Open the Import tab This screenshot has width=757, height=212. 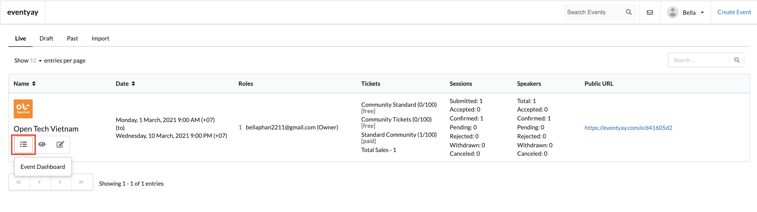[100, 38]
